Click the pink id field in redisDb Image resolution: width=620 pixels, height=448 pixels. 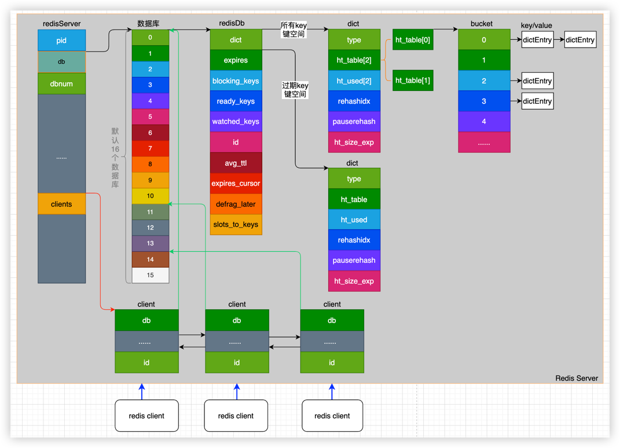236,142
